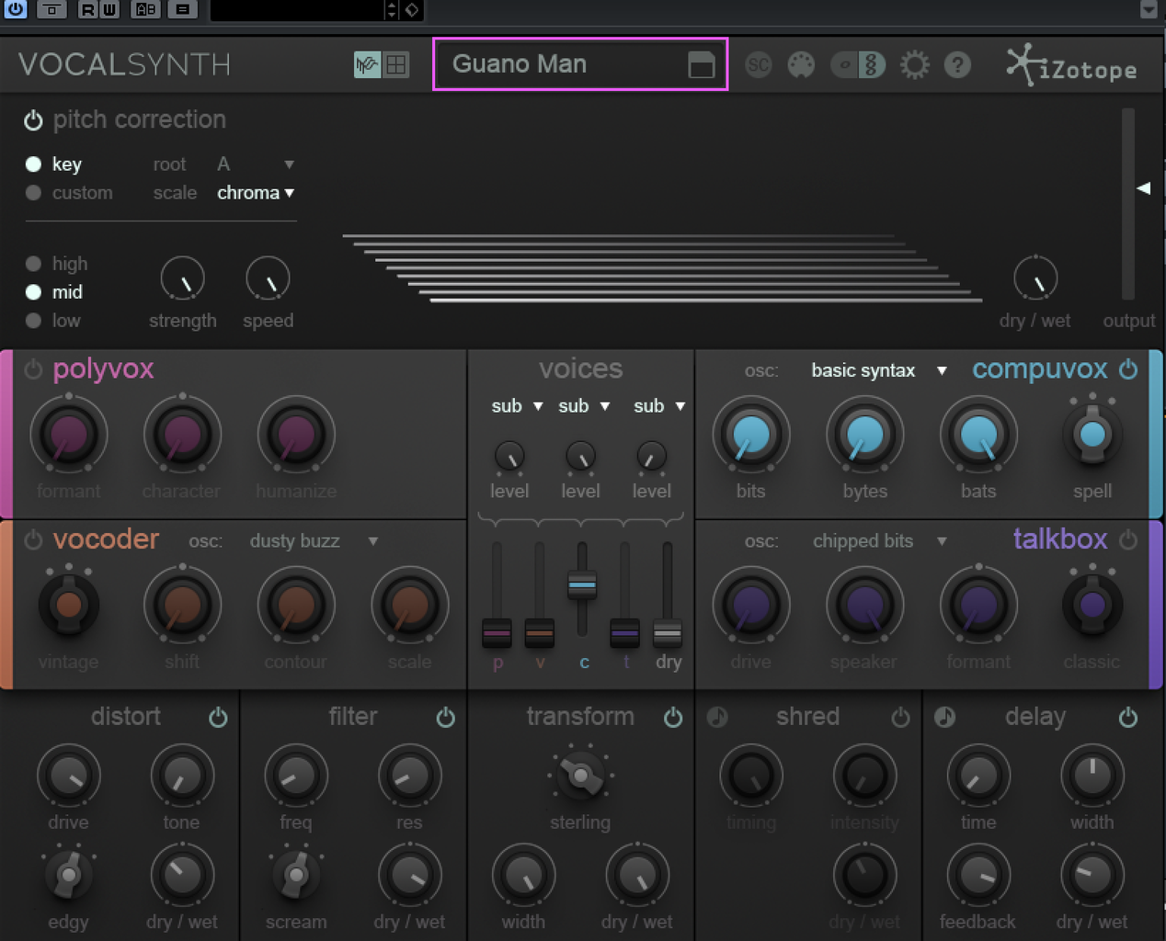
Task: Click the compuvox c level fader
Action: point(582,584)
